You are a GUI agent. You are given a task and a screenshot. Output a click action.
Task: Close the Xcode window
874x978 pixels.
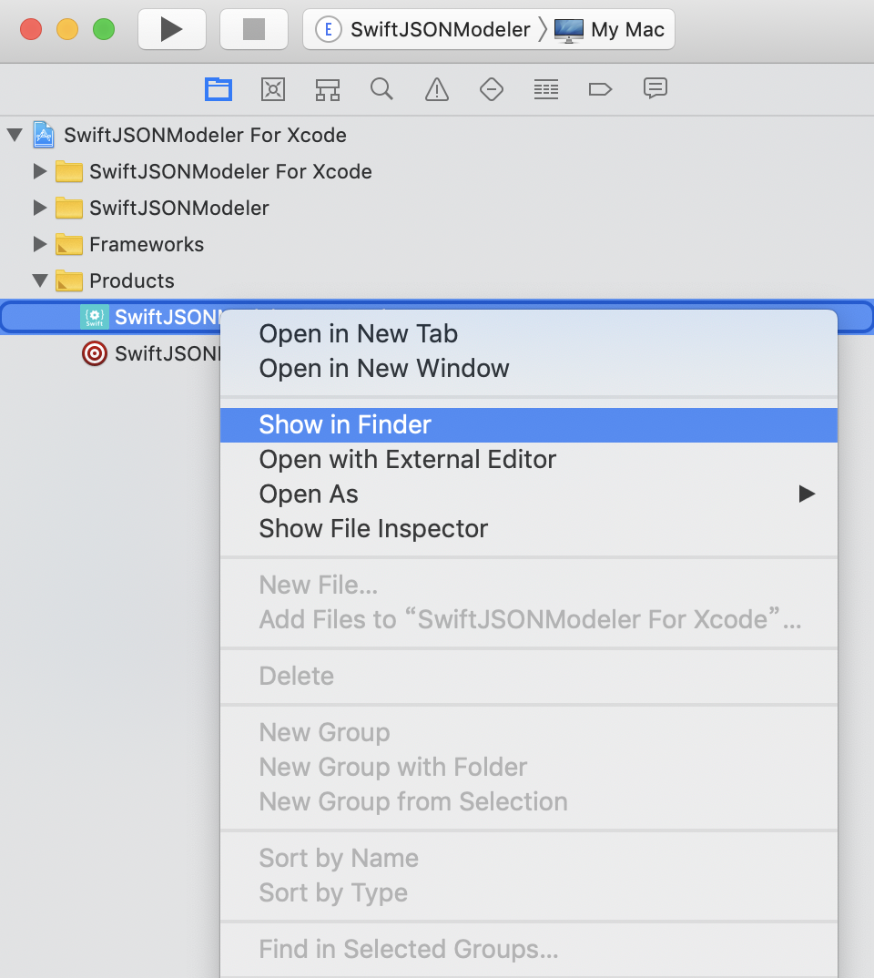pos(31,29)
